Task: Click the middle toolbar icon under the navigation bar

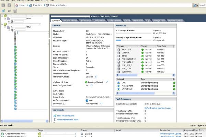Action: coord(9,11)
